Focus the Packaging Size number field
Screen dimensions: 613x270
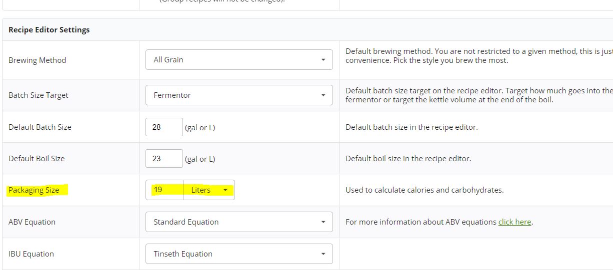click(164, 190)
